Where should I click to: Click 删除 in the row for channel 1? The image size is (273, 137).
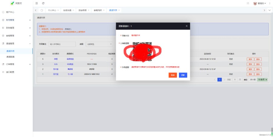click(258, 74)
